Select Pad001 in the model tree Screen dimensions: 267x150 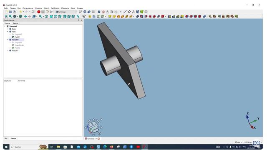[x=17, y=37]
